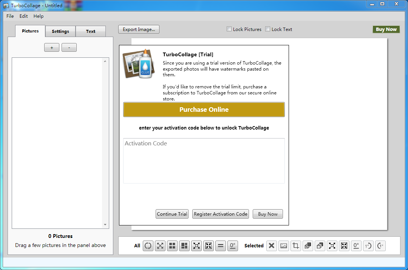The image size is (408, 270).
Task: Click the TurboCollage title bar app icon
Action: click(x=6, y=5)
